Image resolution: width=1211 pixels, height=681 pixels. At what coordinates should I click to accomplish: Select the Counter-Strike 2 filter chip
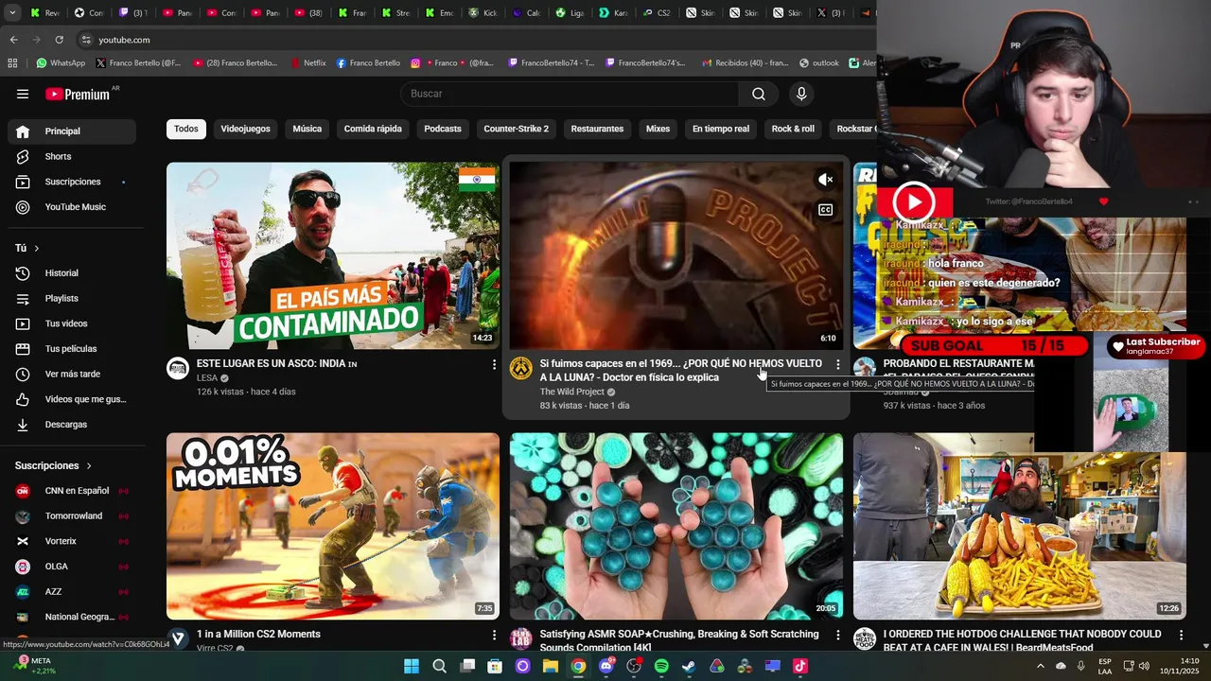tap(516, 129)
